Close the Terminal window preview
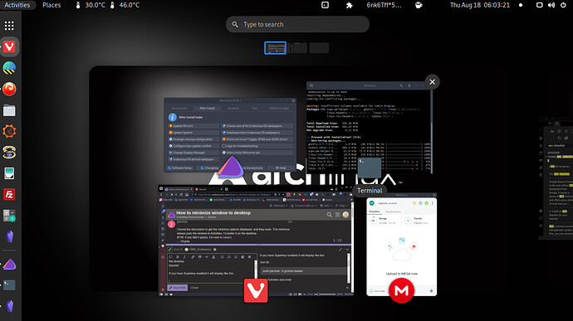The image size is (573, 321). click(433, 82)
